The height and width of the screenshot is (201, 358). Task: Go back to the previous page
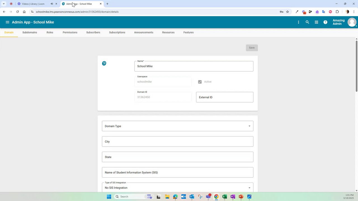point(4,12)
